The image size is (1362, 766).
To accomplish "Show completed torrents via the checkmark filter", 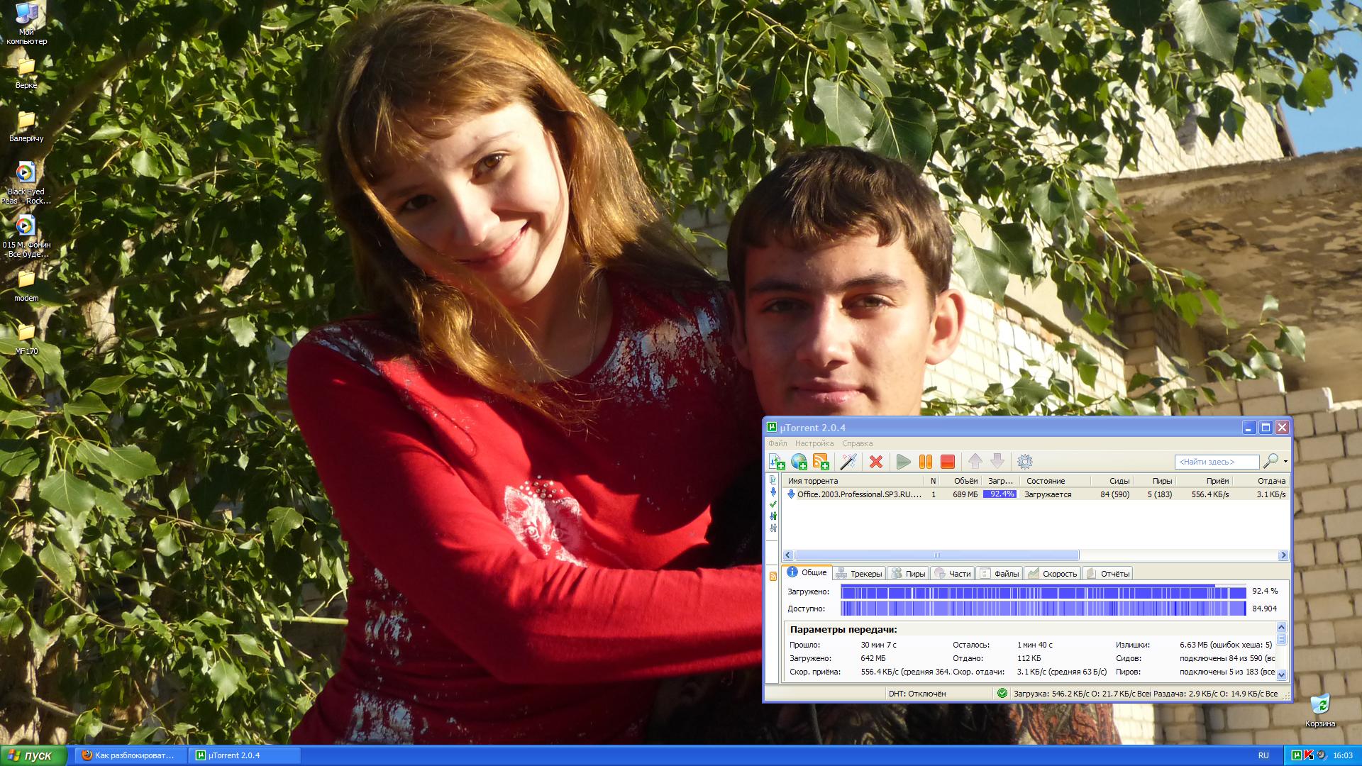I will pos(773,504).
